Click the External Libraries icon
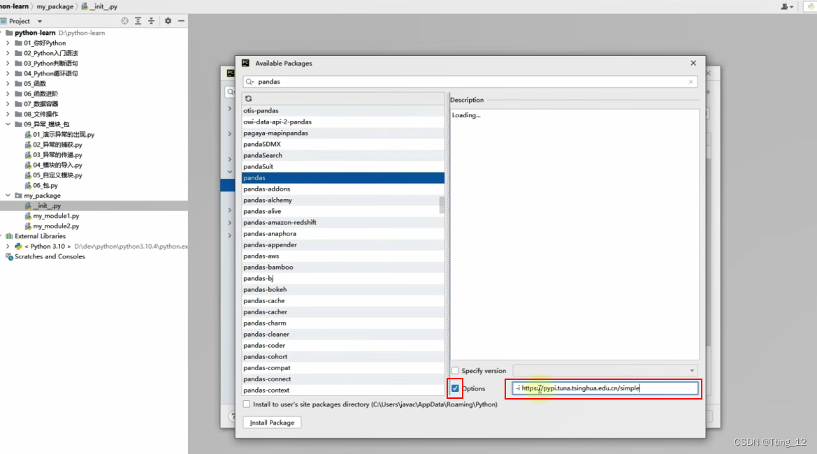This screenshot has height=454, width=817. 9,236
